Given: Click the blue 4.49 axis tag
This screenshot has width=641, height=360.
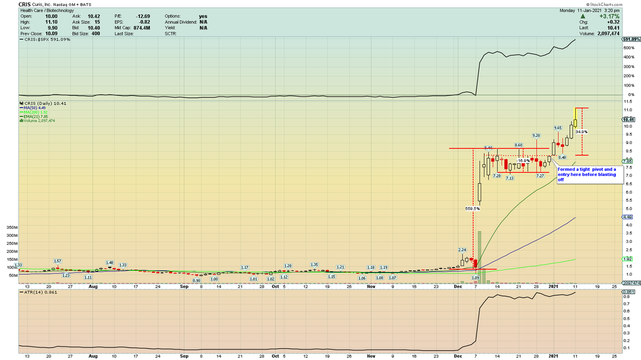Looking at the screenshot, I should [x=627, y=217].
